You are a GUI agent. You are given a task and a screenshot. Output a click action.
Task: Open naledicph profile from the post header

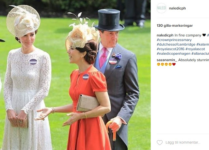coord(177,8)
